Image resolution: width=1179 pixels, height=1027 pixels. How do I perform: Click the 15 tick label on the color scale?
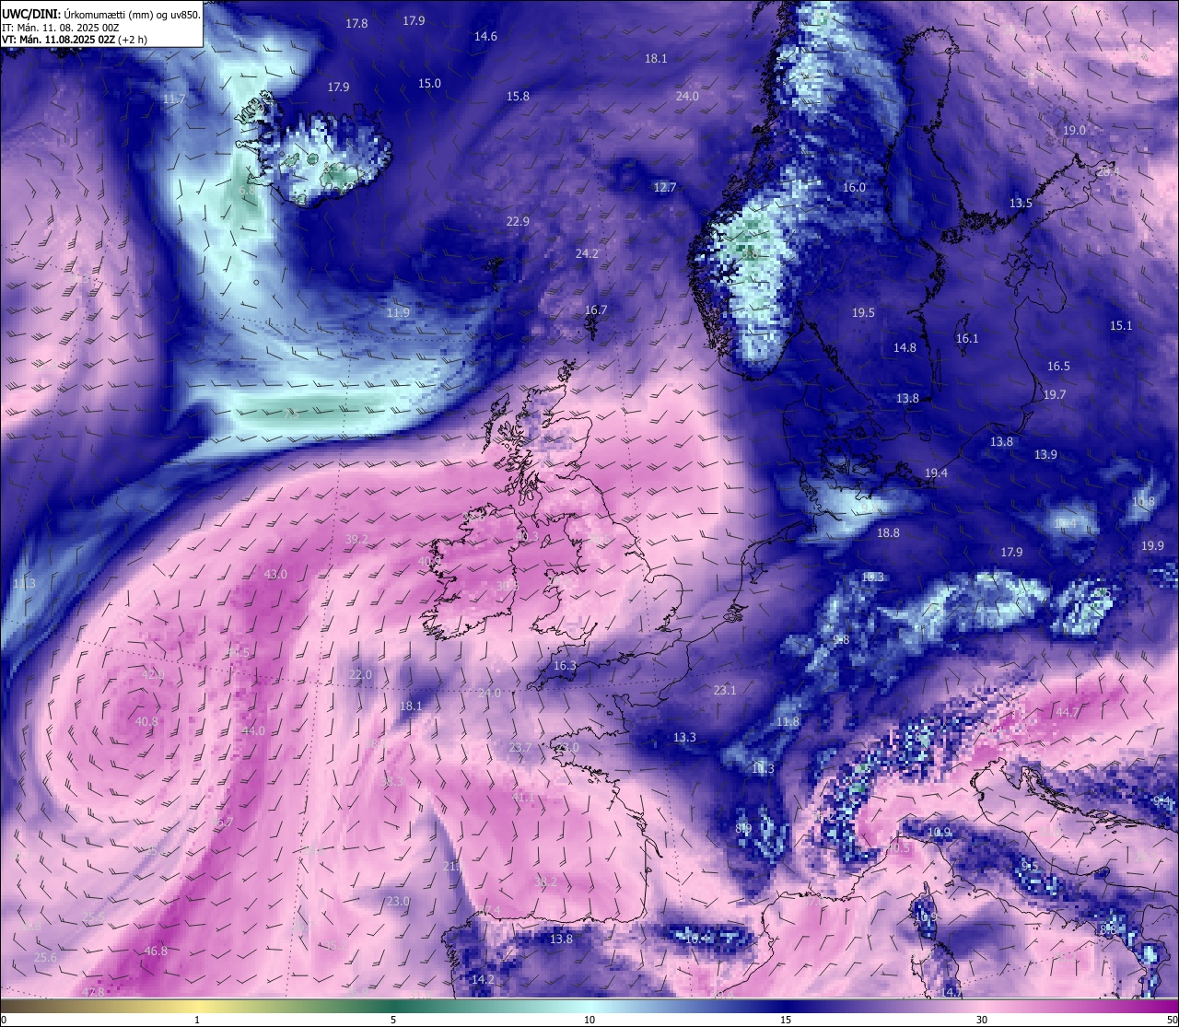[x=786, y=1021]
